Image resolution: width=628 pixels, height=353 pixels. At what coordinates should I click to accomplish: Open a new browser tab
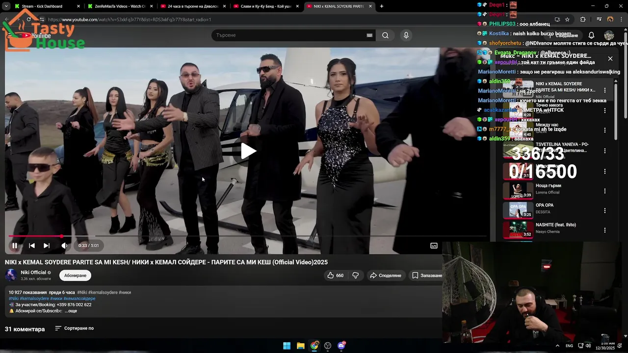coord(382,6)
